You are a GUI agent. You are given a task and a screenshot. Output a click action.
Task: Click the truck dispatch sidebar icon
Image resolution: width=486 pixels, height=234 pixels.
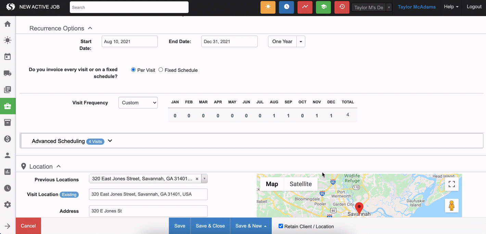pos(8,73)
